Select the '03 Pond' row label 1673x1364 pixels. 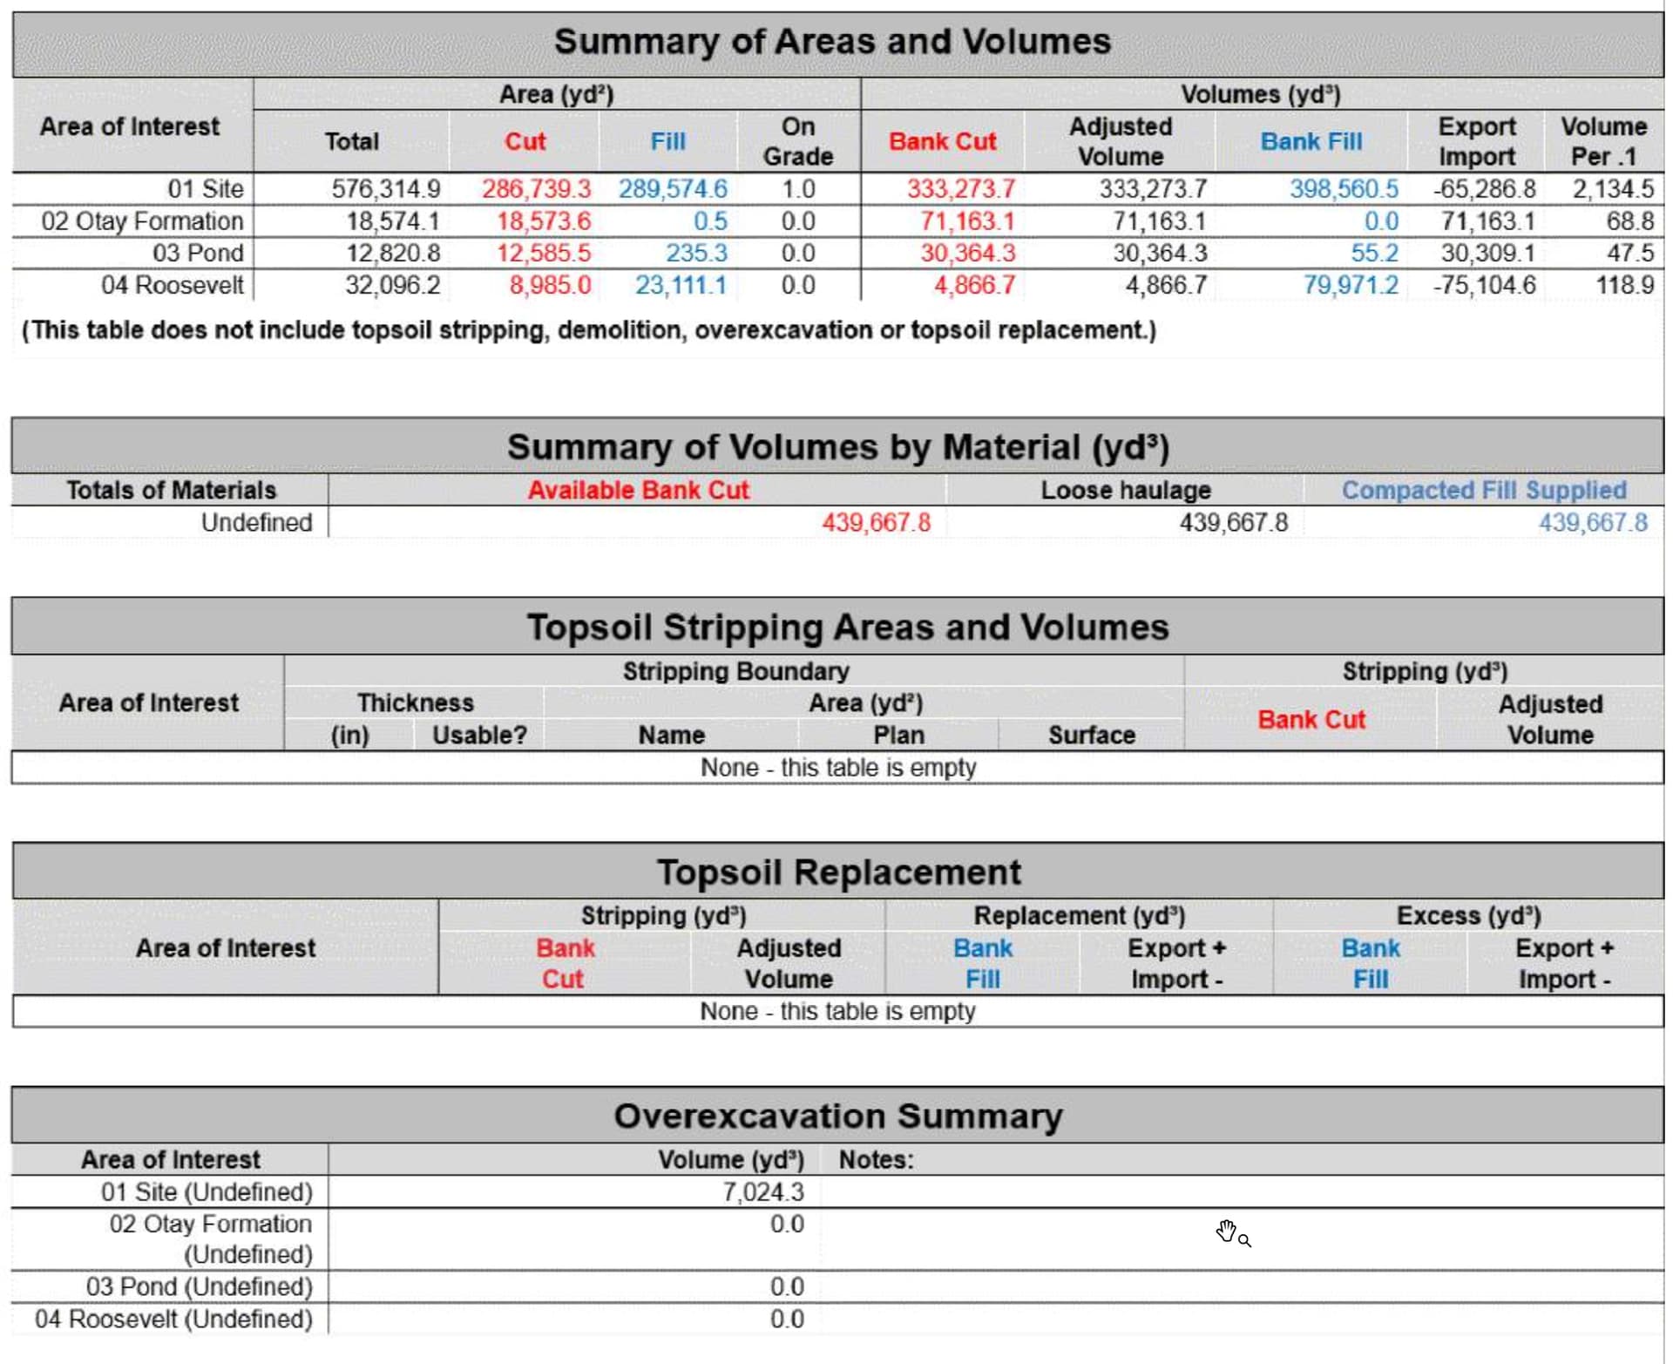pyautogui.click(x=198, y=253)
